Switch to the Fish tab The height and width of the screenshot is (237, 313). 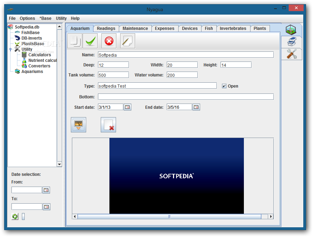(208, 28)
